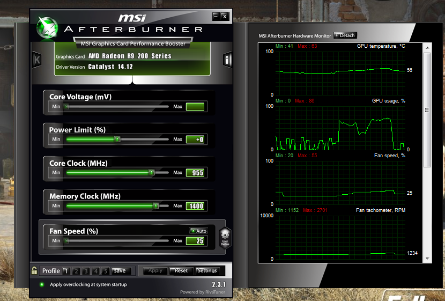Viewport: 445px width, 301px height.
Task: Click the GPU usage graph
Action: pos(340,128)
